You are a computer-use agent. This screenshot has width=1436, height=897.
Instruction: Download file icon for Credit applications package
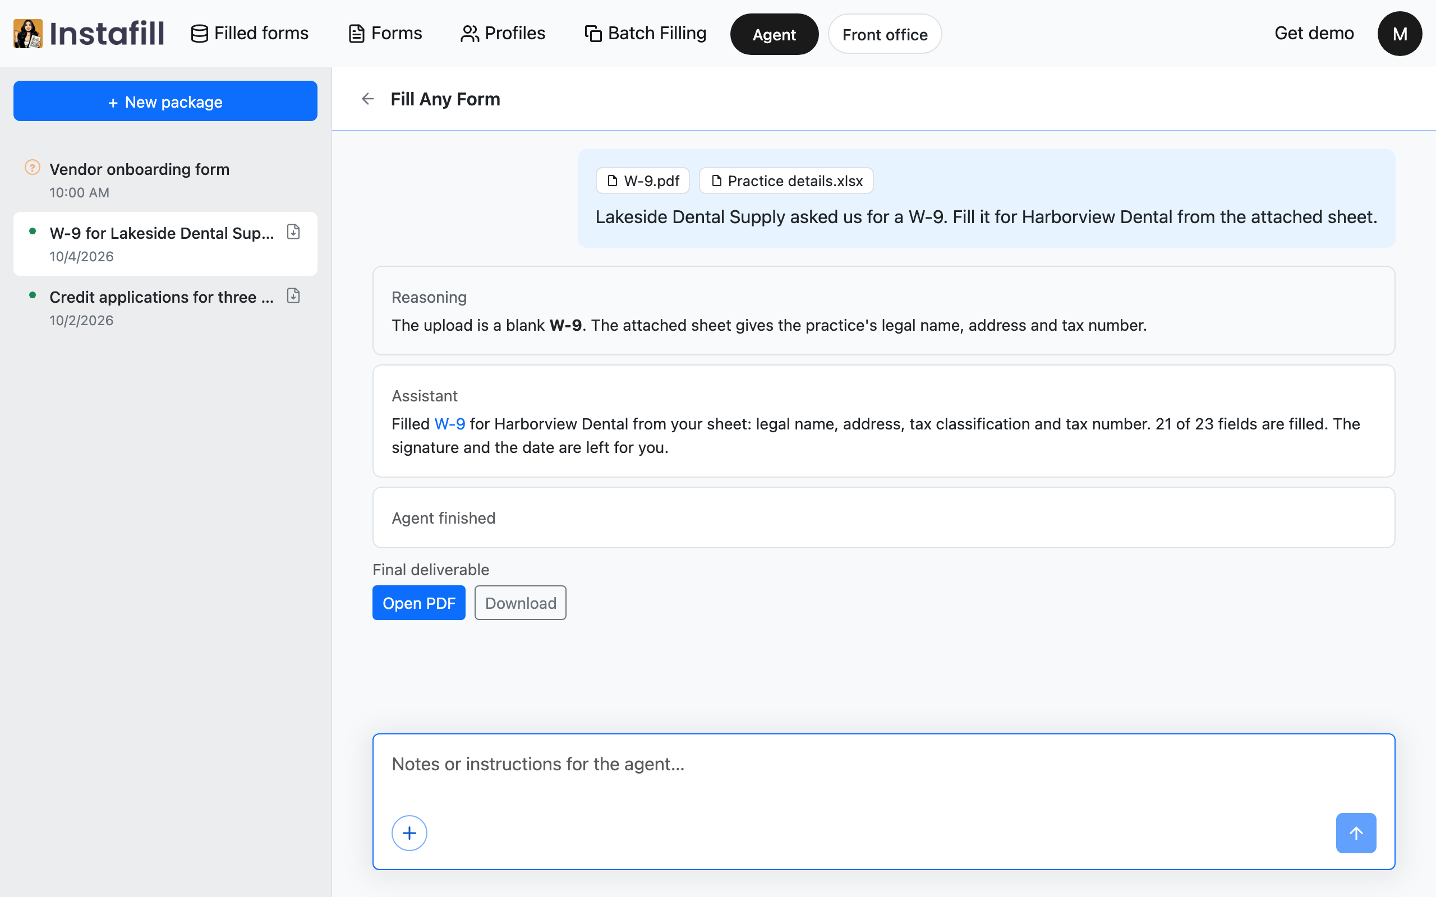point(293,295)
